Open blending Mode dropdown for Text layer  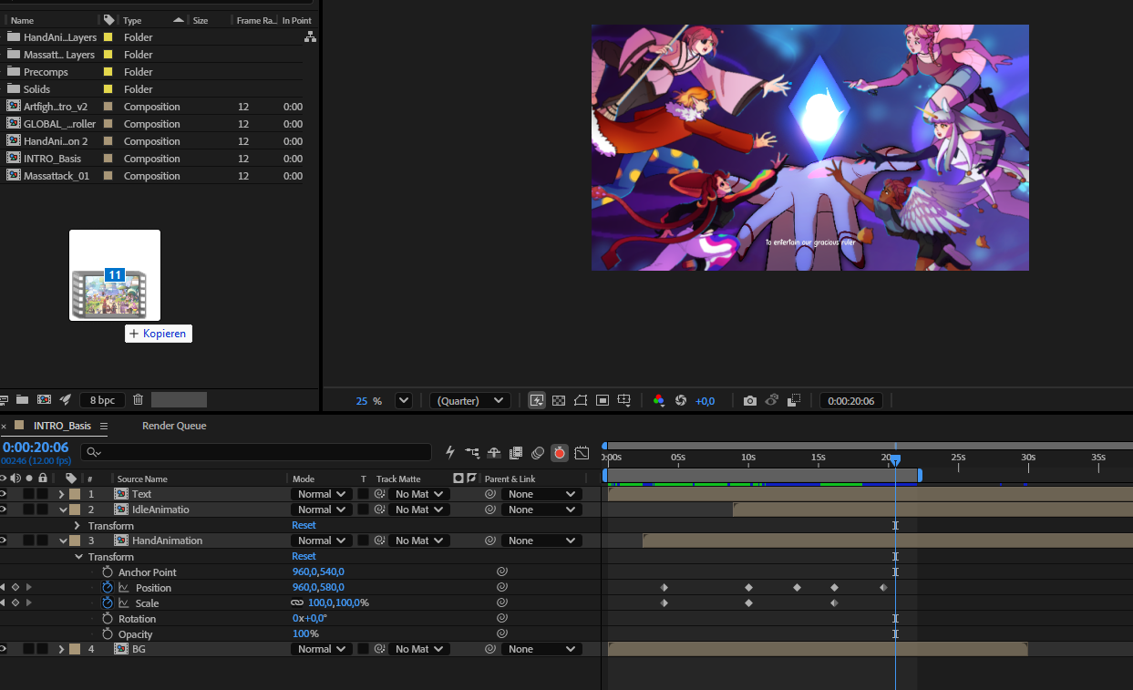click(322, 494)
